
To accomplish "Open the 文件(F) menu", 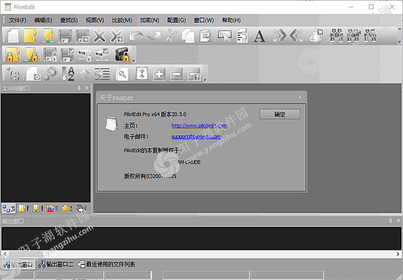I will 18,20.
